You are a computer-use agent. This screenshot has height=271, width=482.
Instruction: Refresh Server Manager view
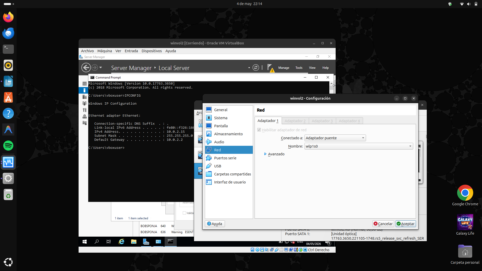click(256, 67)
